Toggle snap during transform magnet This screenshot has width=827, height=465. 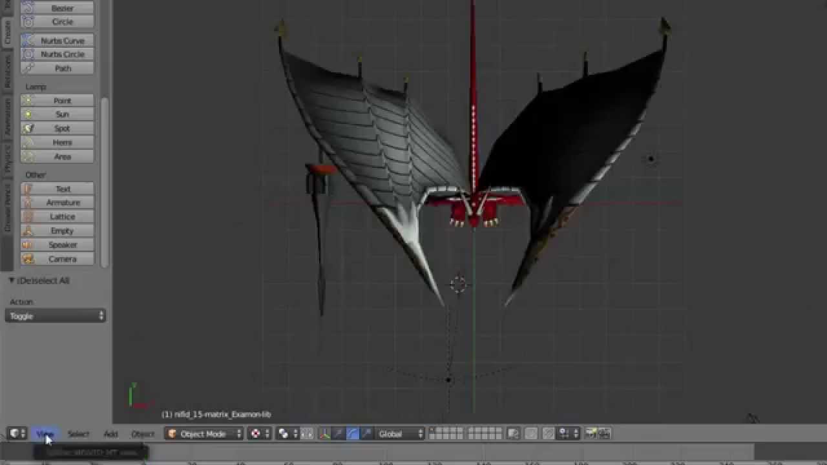pyautogui.click(x=548, y=433)
